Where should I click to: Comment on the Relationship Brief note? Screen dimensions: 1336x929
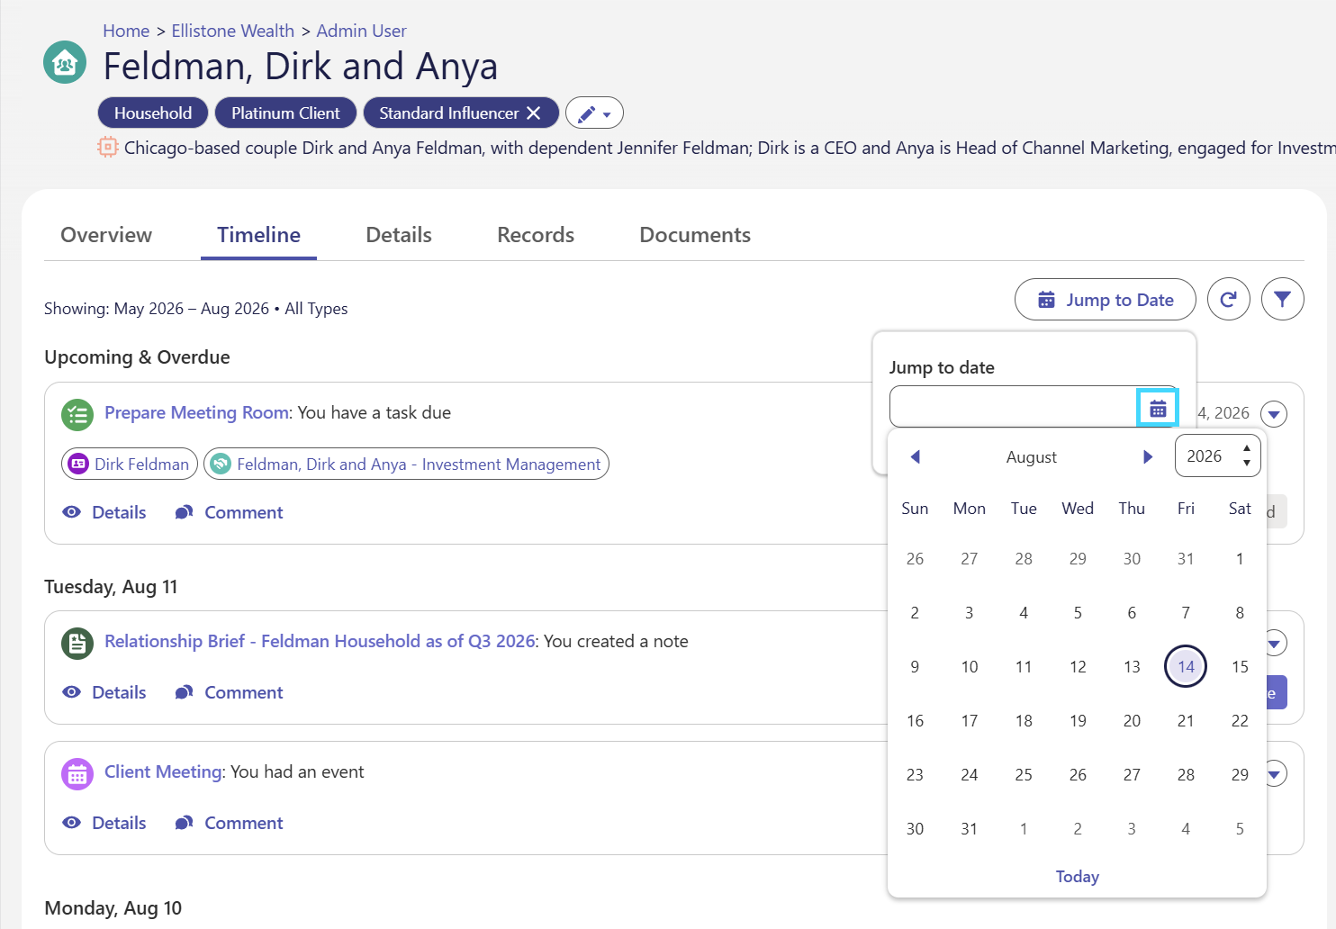[229, 693]
